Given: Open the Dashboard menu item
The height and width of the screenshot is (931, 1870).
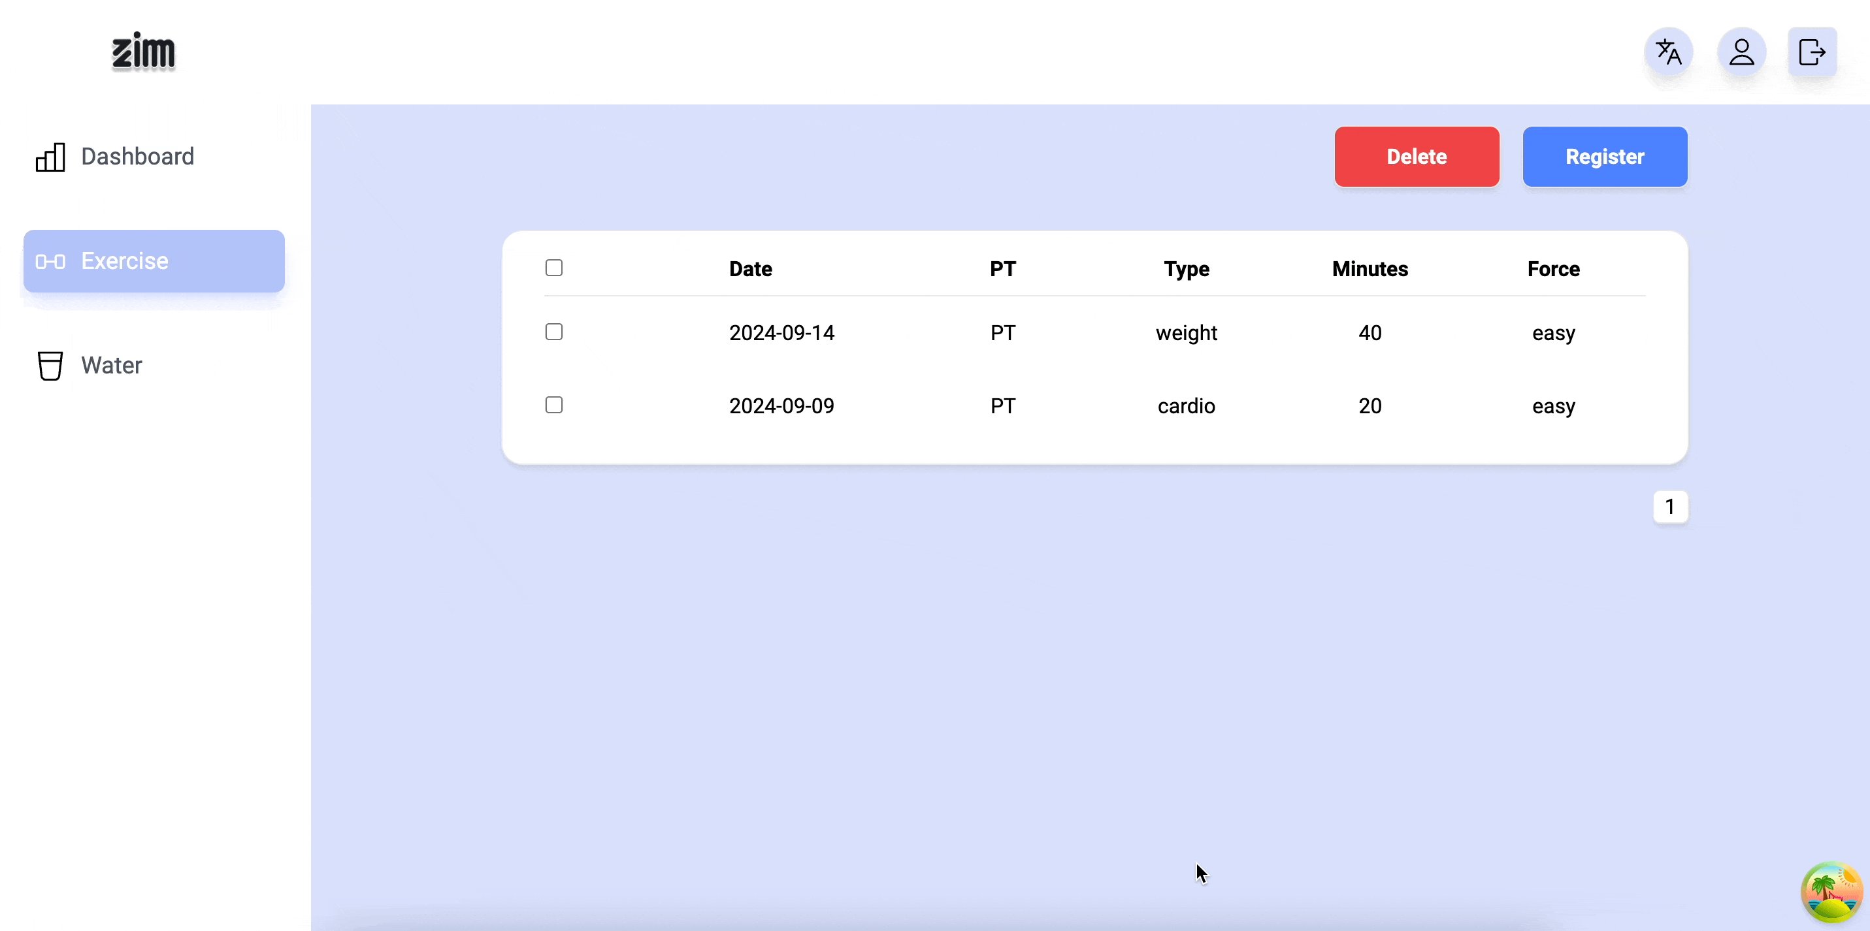Looking at the screenshot, I should coord(154,157).
